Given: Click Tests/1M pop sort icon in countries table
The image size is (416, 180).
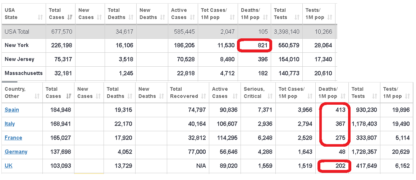Looking at the screenshot, I should point(407,96).
